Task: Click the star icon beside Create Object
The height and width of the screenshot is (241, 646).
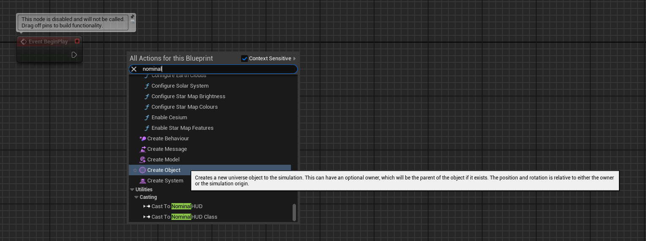Action: [x=135, y=170]
